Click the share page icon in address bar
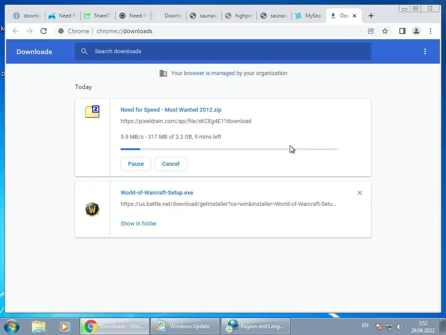 (371, 31)
